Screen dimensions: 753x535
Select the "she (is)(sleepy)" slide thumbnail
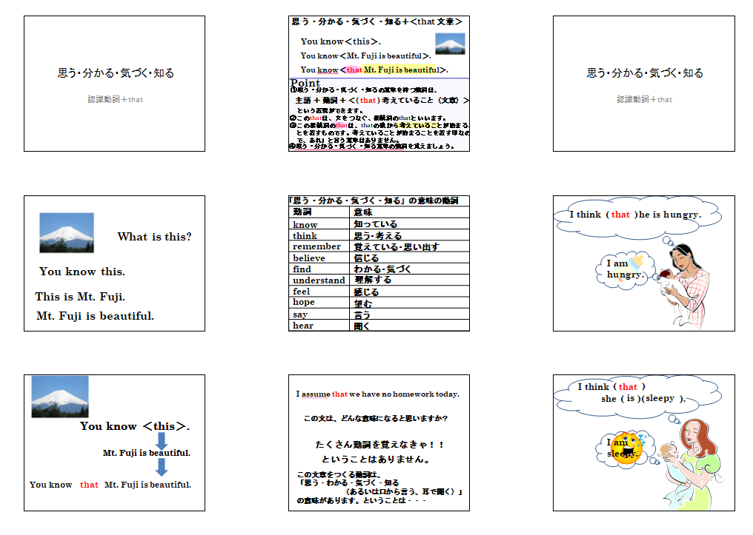pos(643,443)
